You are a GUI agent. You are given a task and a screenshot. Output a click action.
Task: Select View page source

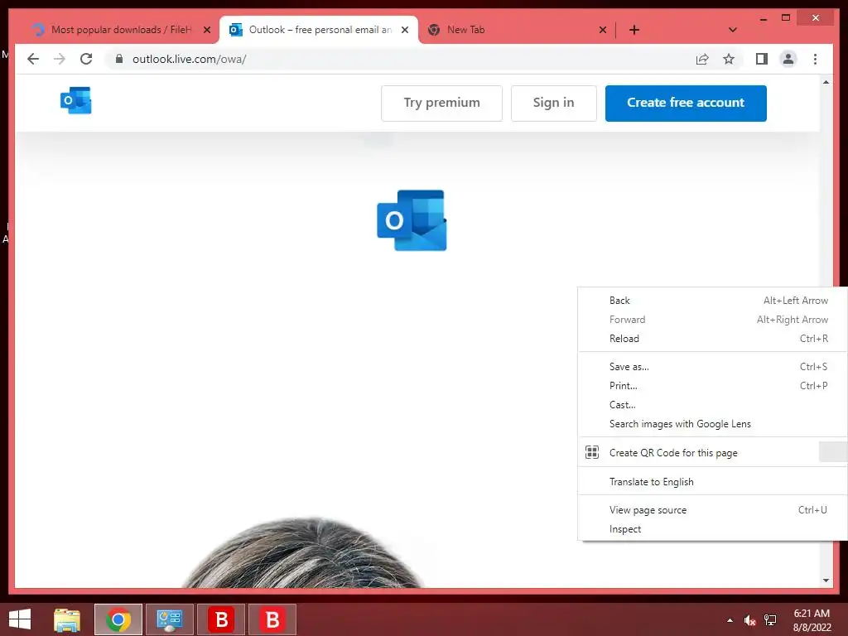[x=712, y=510]
